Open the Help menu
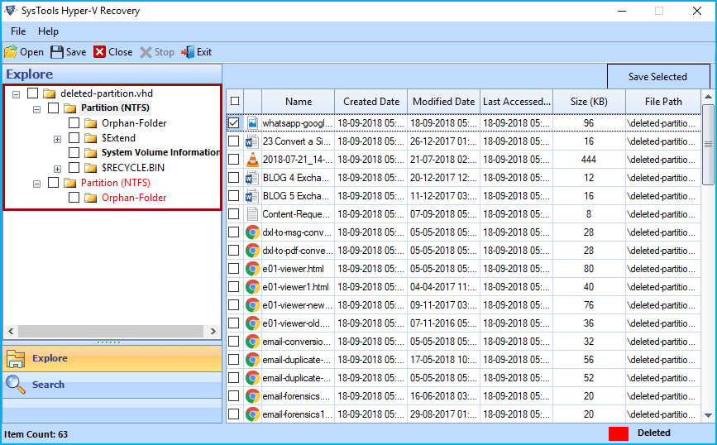This screenshot has height=445, width=717. coord(48,31)
